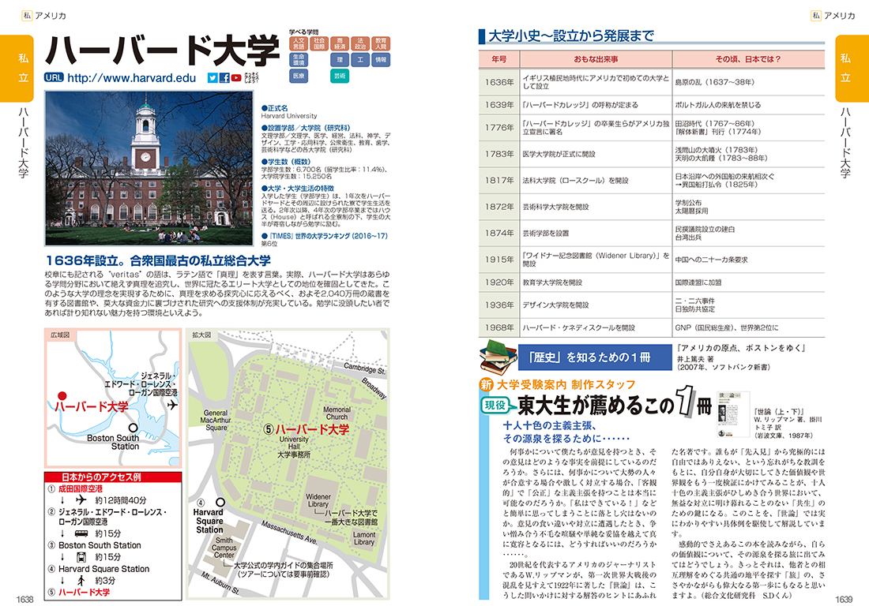Click the おもな出来事 table column header
Viewport: 869px width, 606px height.
point(596,58)
